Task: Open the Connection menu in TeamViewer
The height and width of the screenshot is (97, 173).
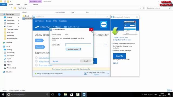Action: (39, 21)
